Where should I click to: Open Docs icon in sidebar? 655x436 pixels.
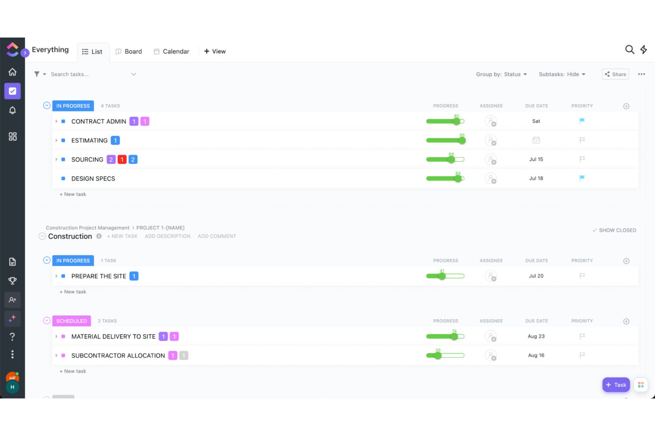[12, 262]
